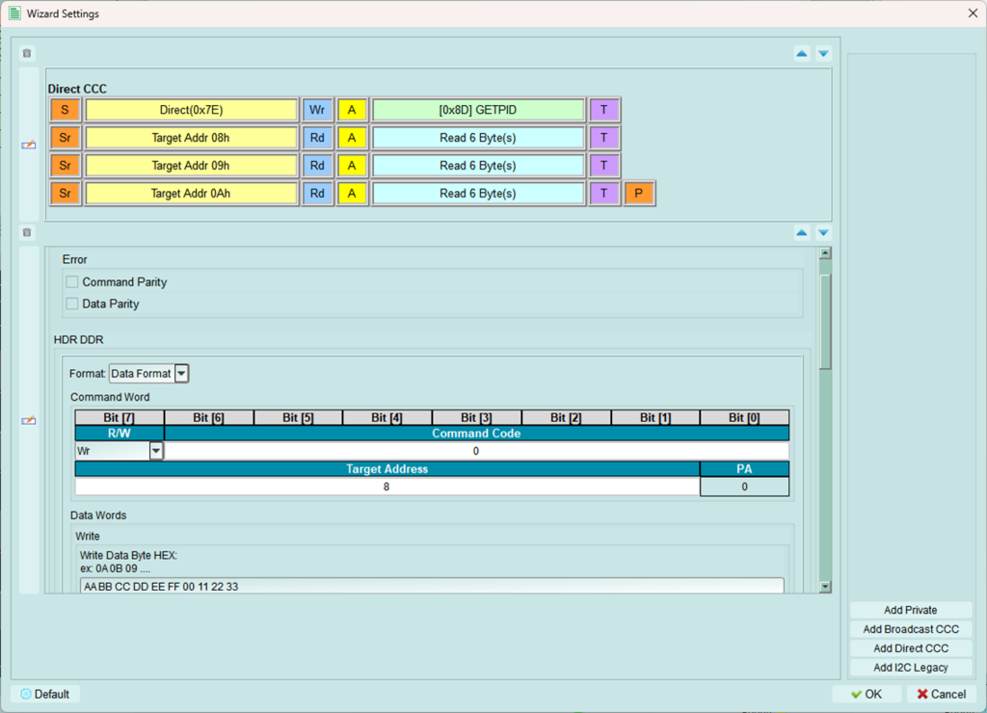The image size is (987, 713).
Task: Open the Format dropdown showing Data Format
Action: [x=181, y=373]
